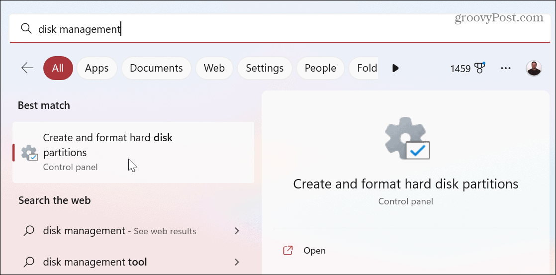Click the gear icon of the best match result

click(29, 153)
